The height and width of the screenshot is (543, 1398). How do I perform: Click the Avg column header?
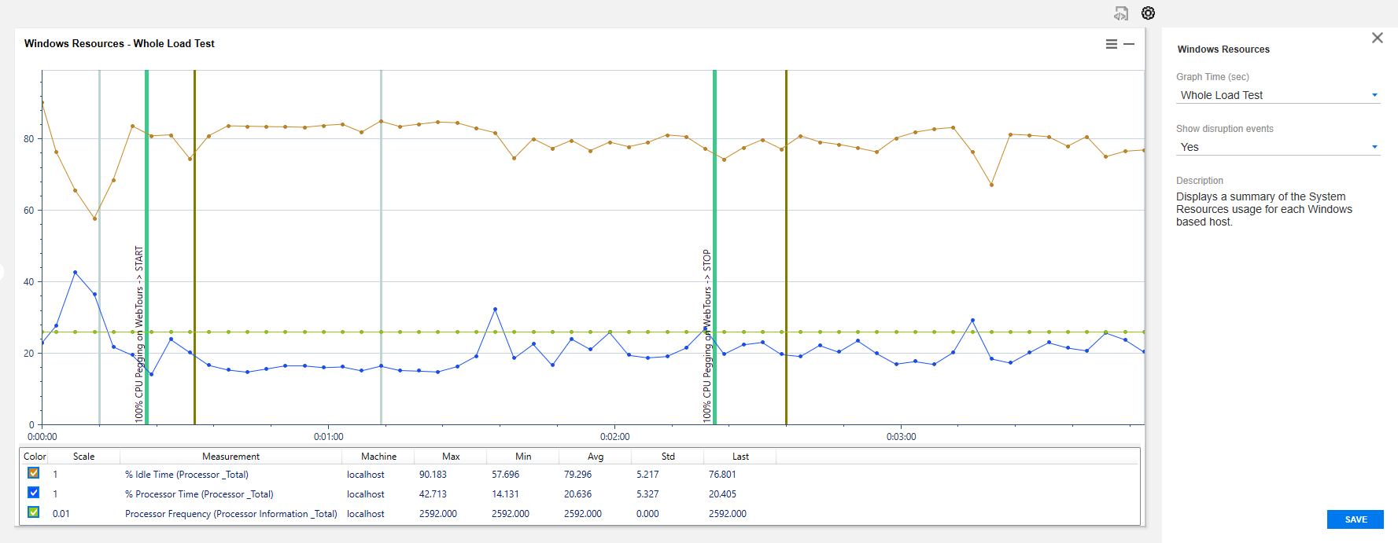click(x=596, y=457)
